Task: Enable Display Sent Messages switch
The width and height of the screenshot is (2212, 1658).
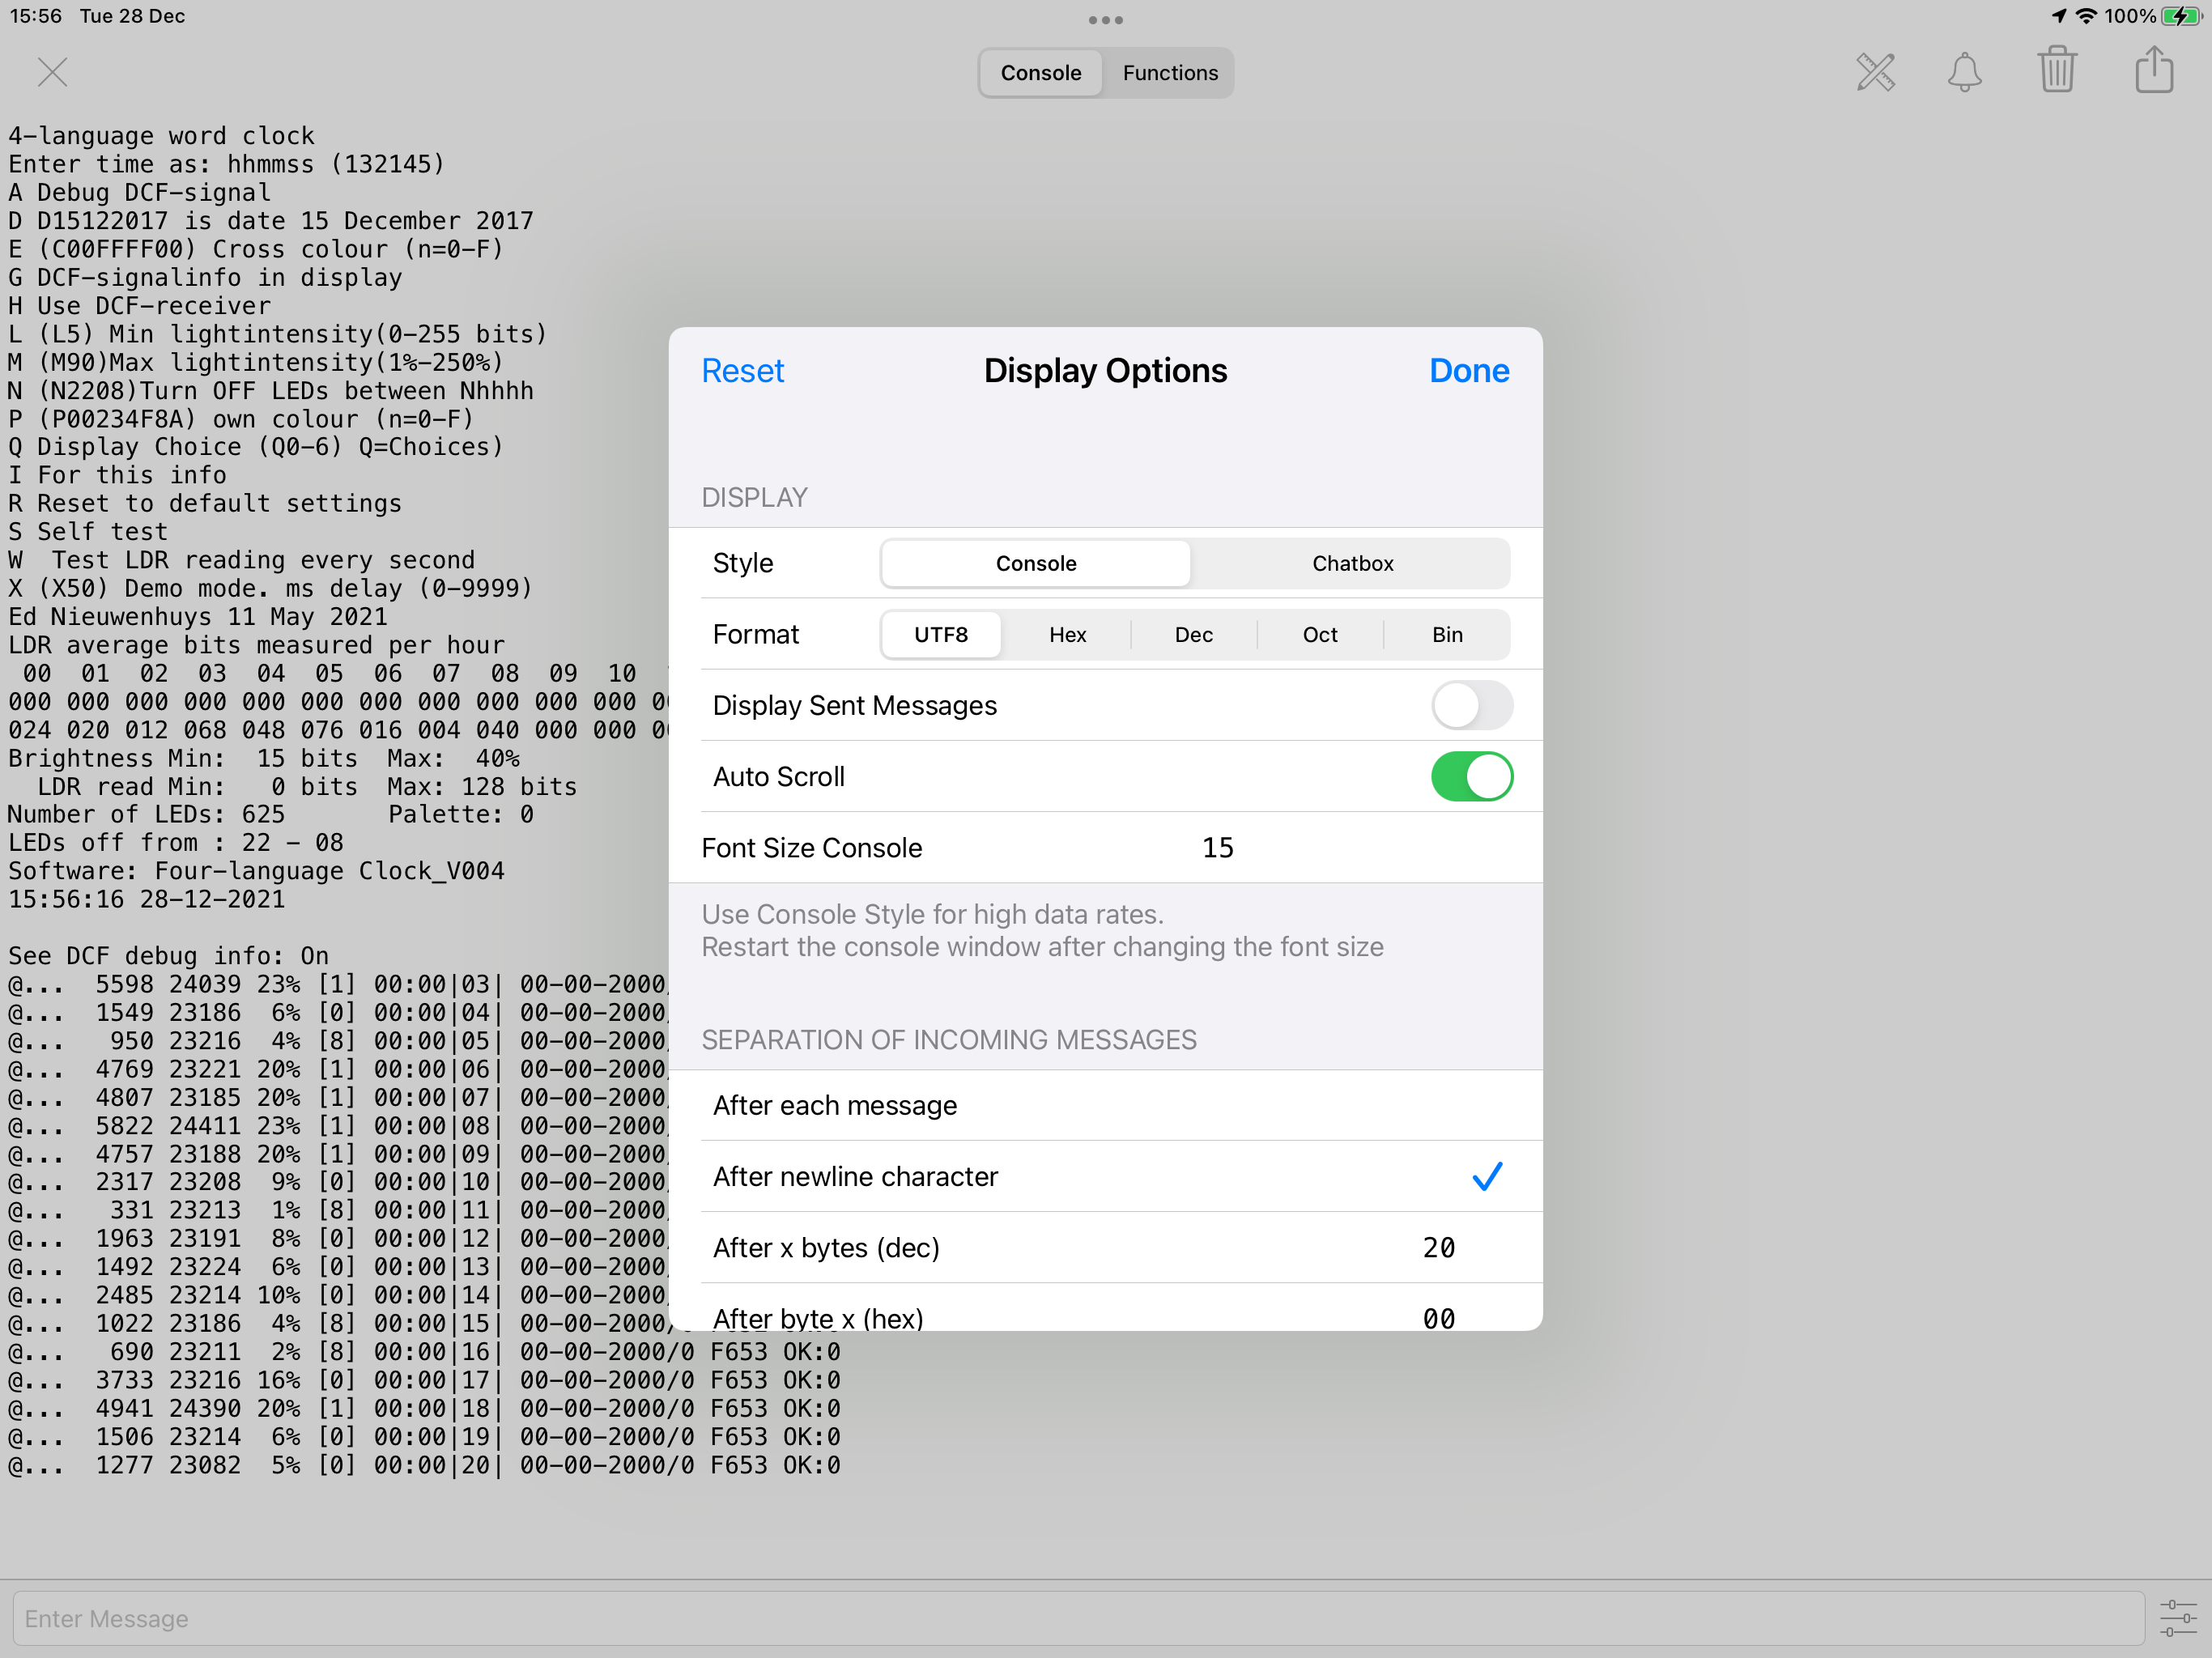Action: click(1471, 705)
